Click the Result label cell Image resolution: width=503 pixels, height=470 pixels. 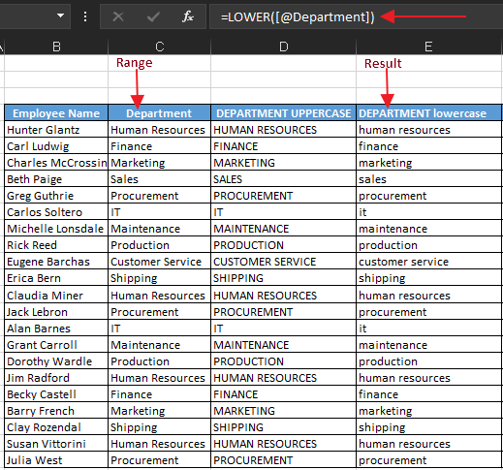pos(428,63)
